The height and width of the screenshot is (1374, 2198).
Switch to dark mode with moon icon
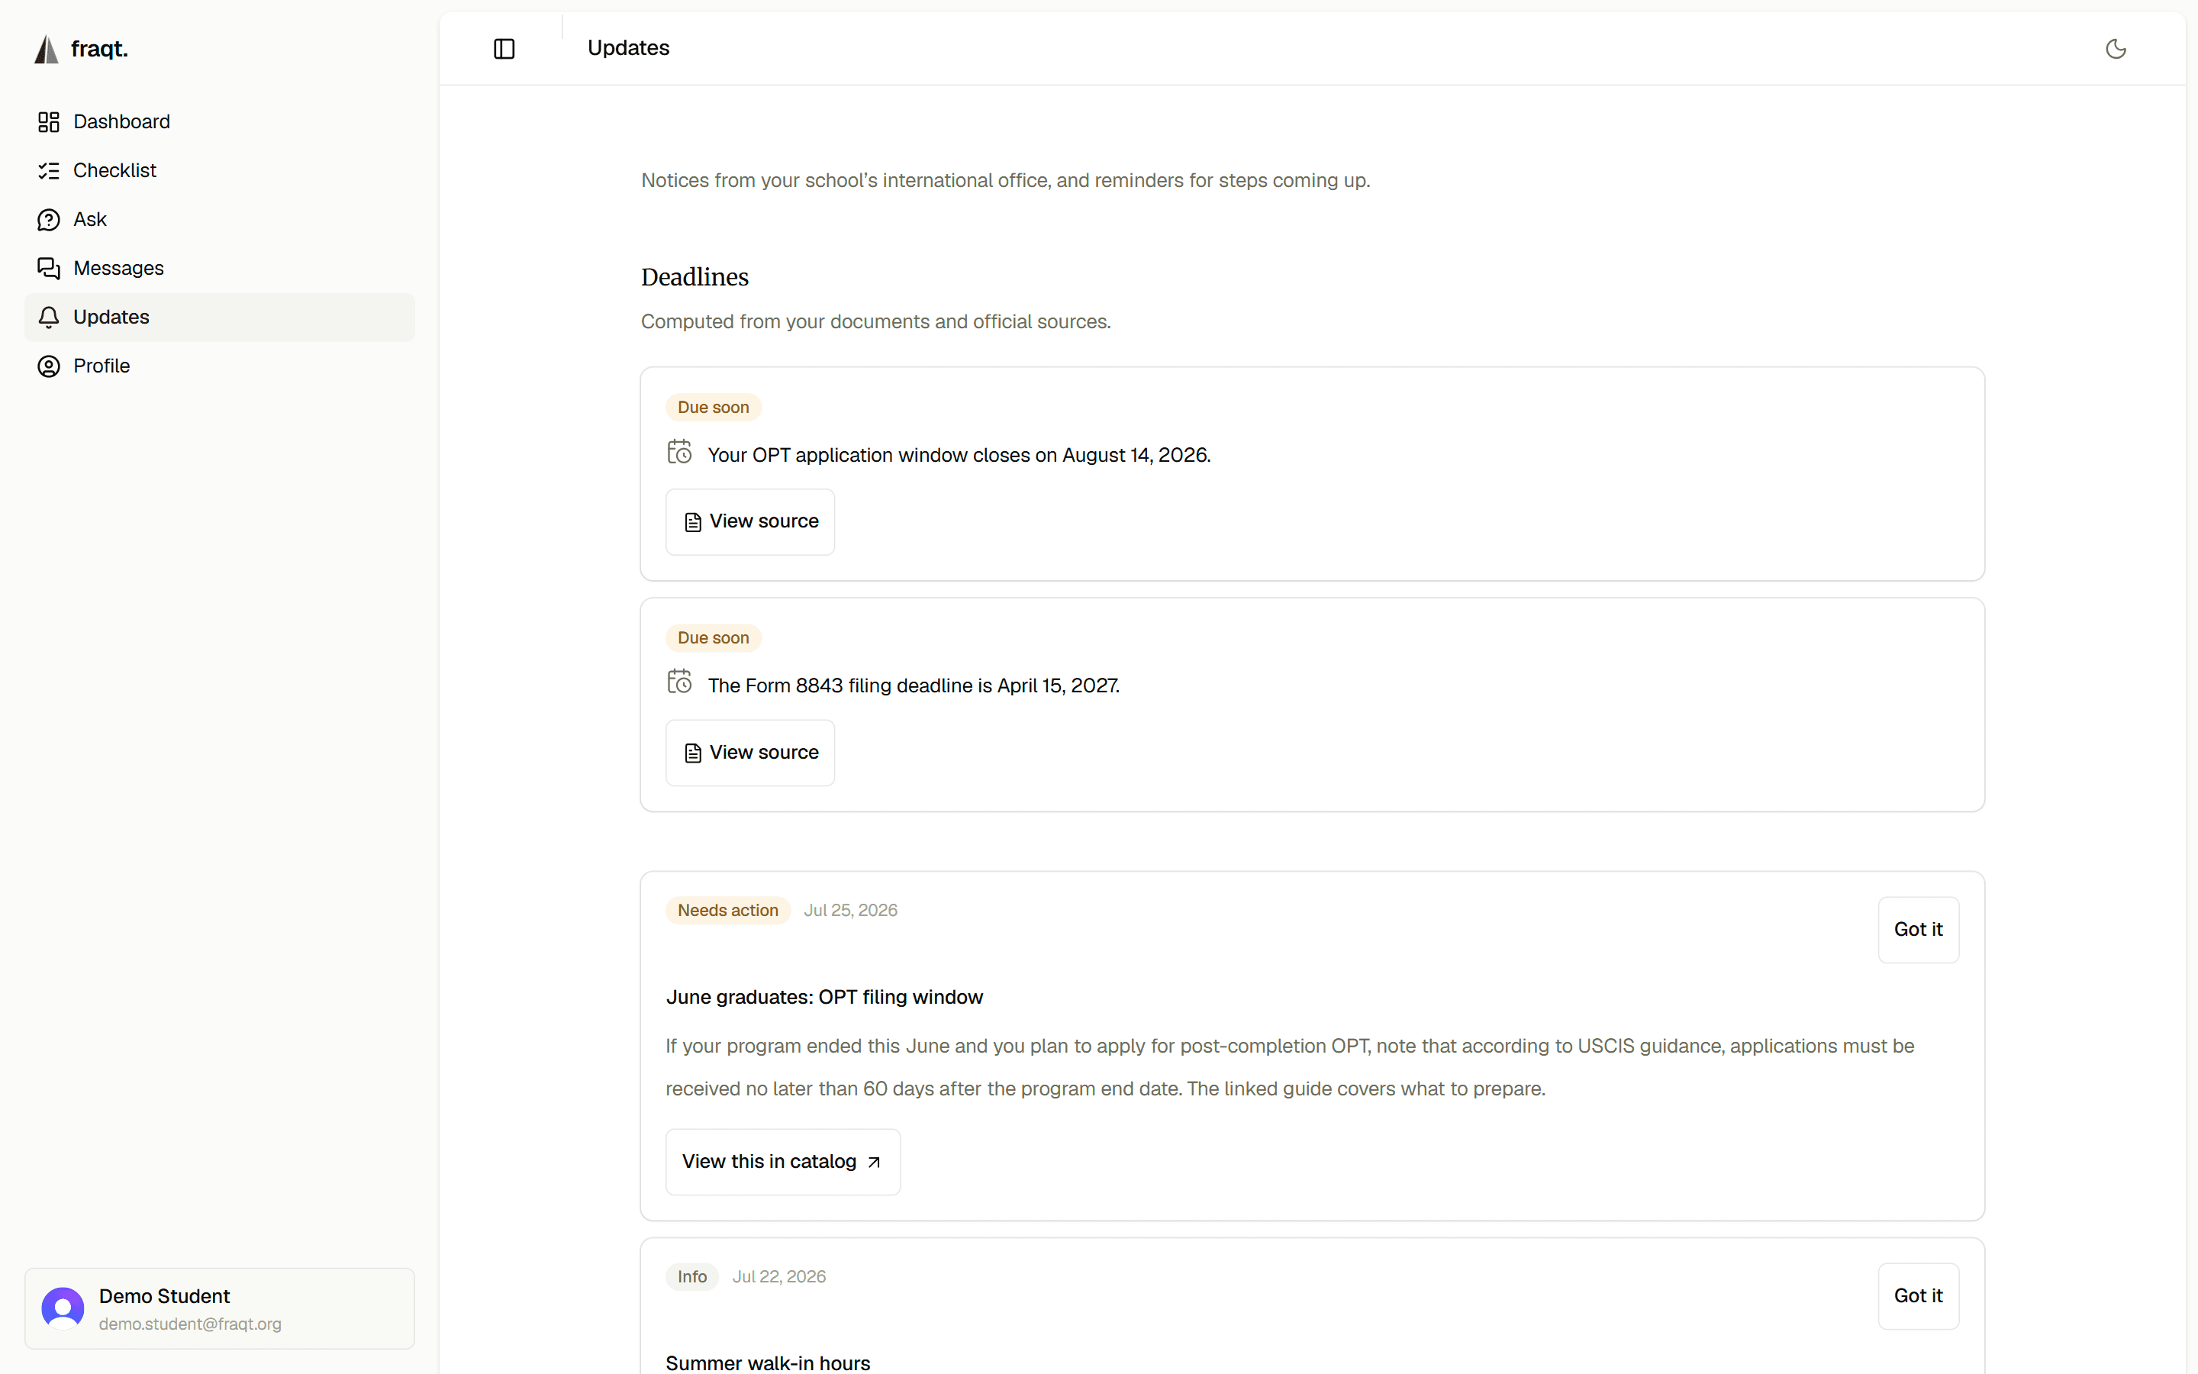(x=2116, y=49)
